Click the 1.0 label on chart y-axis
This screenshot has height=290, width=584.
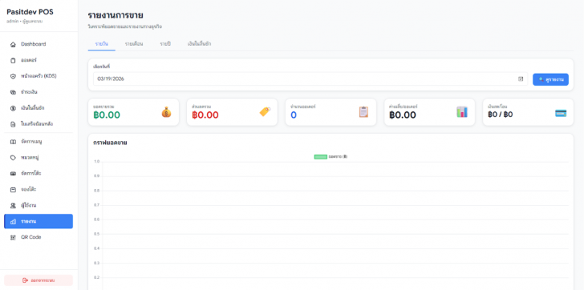point(97,162)
